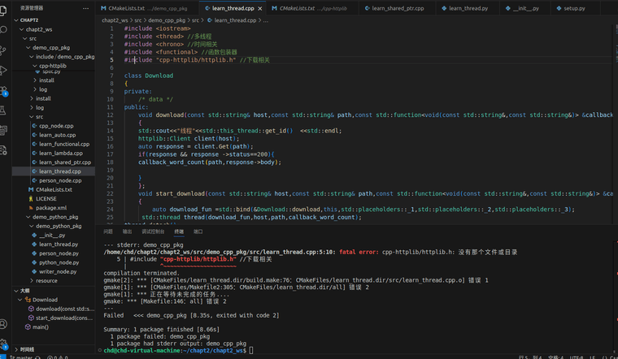Open the Testing flask view
The image size is (618, 359).
point(3,110)
